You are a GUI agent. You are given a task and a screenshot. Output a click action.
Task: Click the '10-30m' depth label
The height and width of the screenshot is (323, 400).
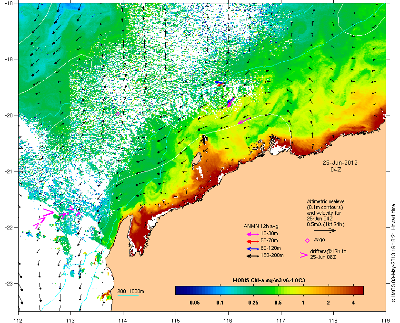pyautogui.click(x=269, y=233)
